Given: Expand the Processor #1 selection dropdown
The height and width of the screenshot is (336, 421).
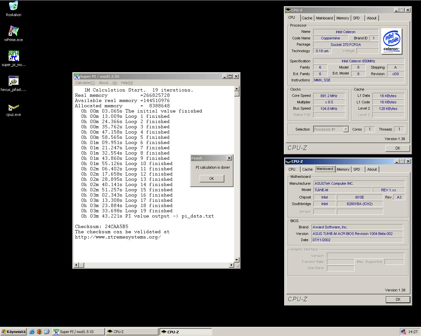Looking at the screenshot, I should click(x=346, y=129).
